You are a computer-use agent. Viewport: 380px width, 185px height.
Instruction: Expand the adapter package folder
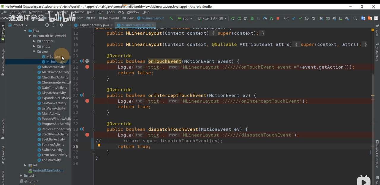[34, 41]
